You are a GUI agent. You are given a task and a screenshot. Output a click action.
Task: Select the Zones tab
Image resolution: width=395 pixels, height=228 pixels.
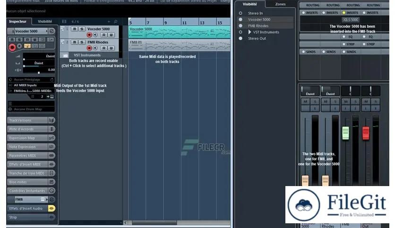[280, 4]
